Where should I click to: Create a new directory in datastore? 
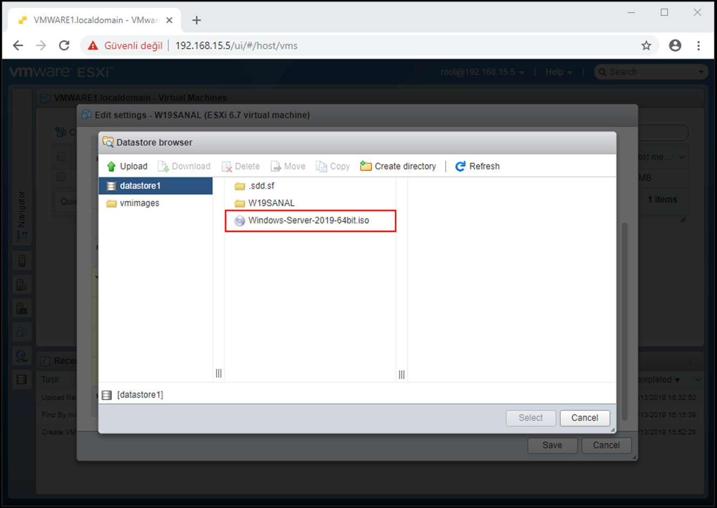click(398, 166)
